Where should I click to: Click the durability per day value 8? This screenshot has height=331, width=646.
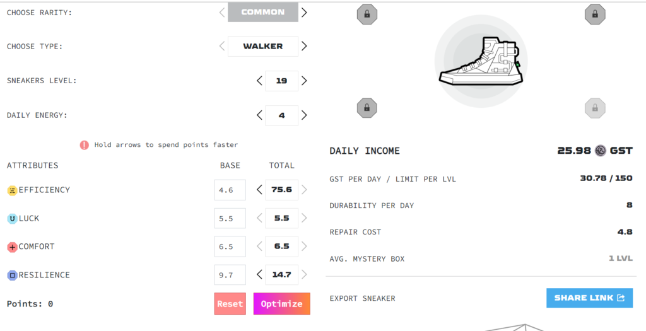tap(630, 205)
